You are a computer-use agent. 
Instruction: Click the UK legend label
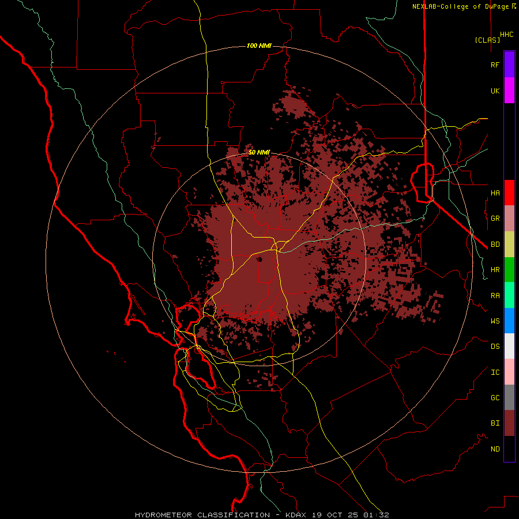(495, 91)
